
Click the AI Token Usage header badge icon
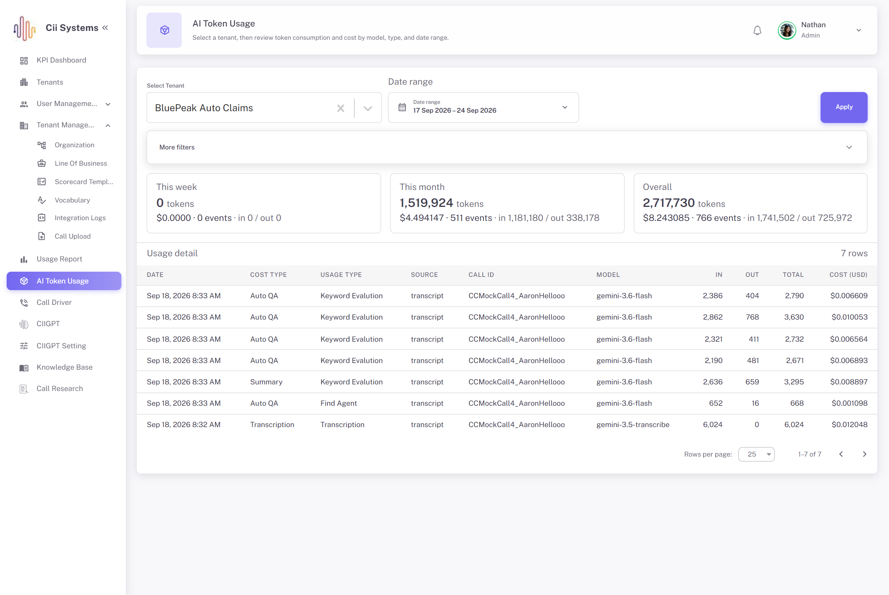click(x=164, y=30)
